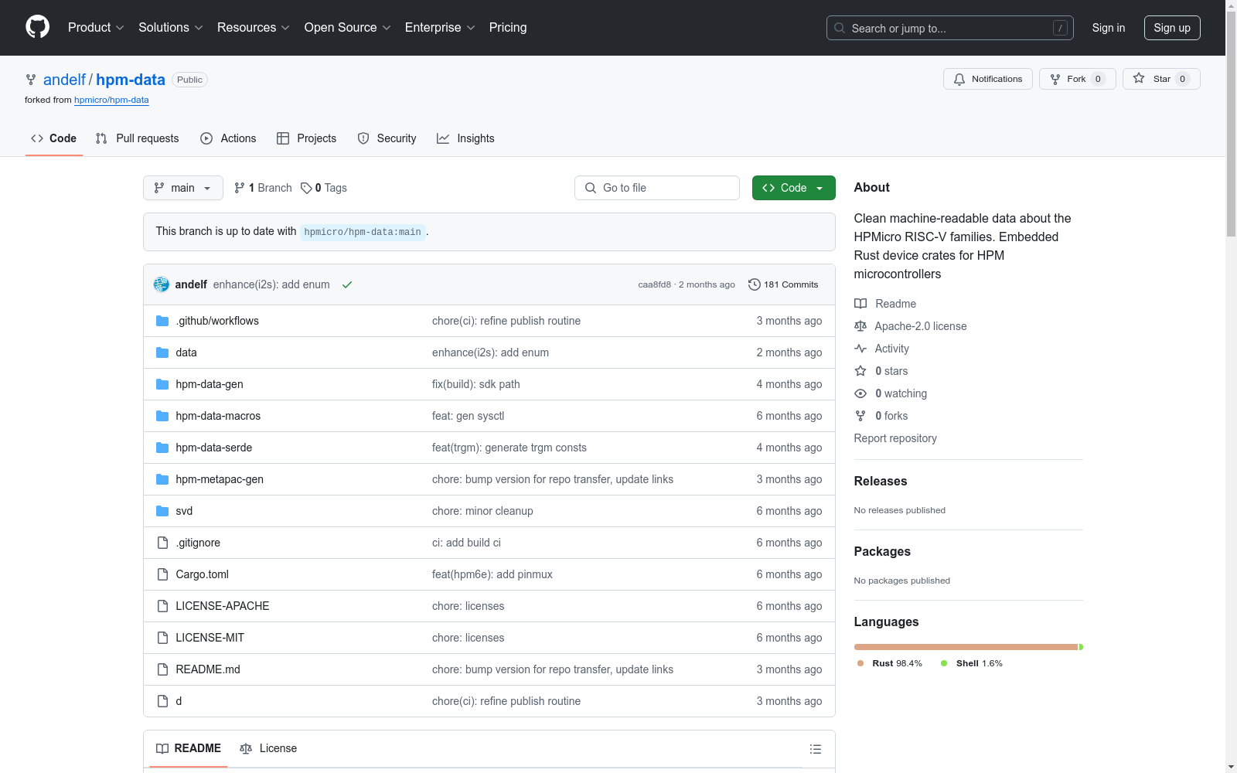Click the license scale icon in About
The height and width of the screenshot is (773, 1237).
coord(860,326)
